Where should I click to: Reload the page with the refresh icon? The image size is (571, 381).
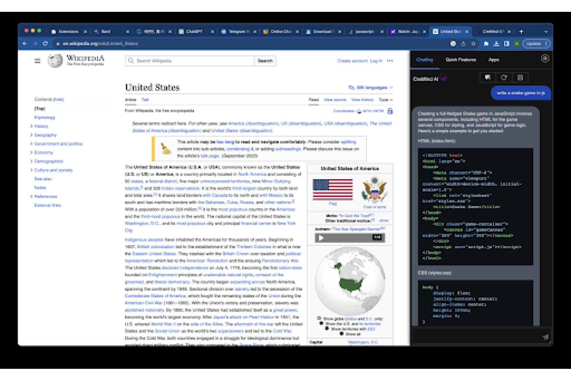[x=45, y=43]
